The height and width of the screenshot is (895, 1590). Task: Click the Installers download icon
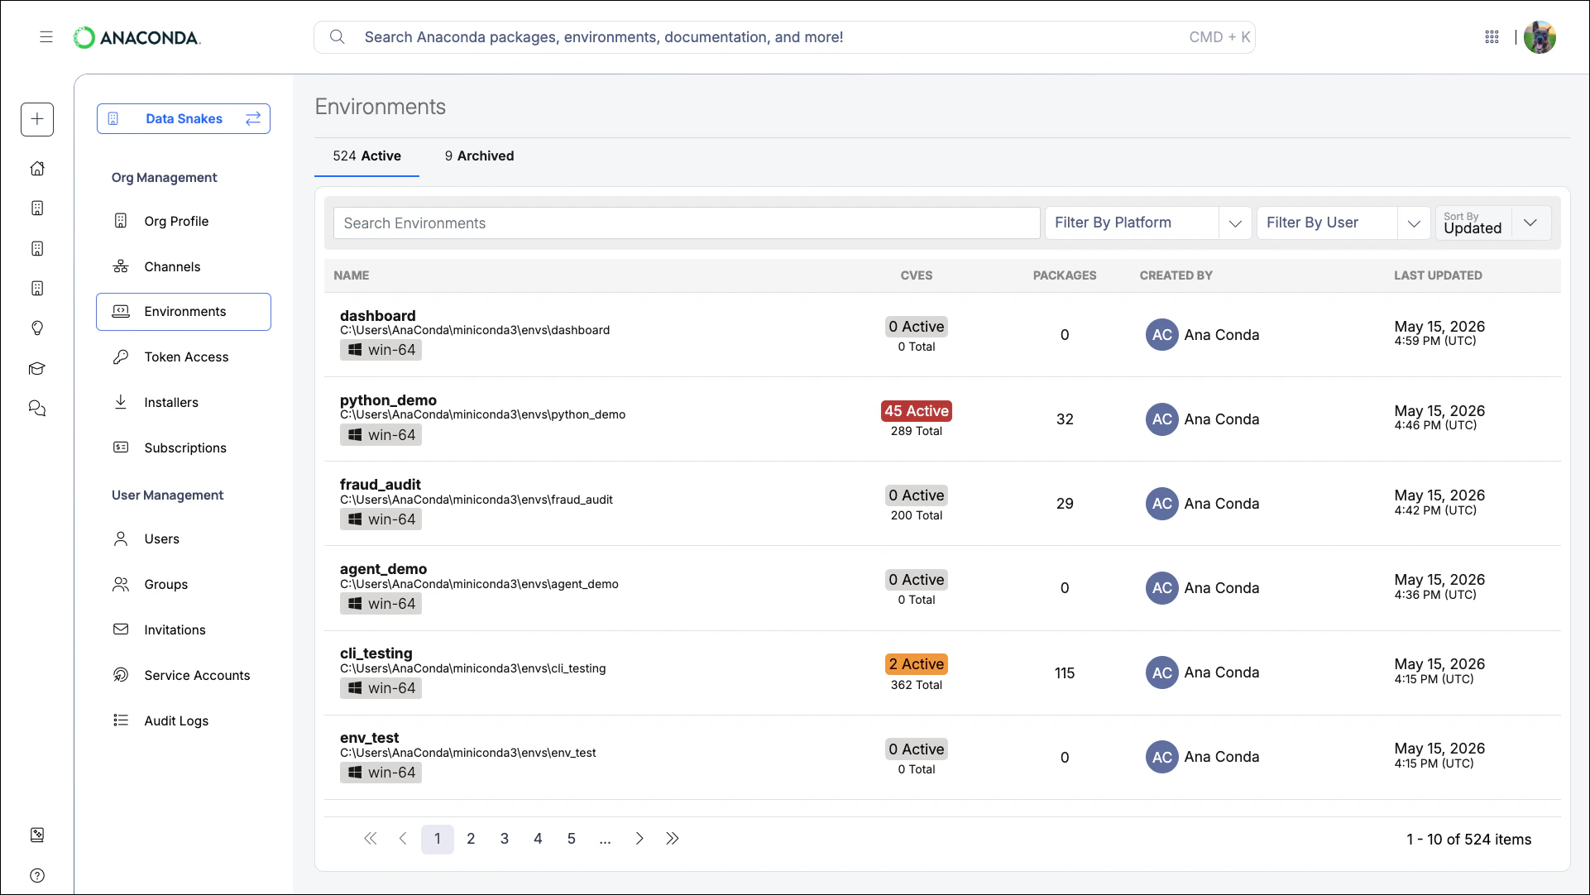[121, 402]
